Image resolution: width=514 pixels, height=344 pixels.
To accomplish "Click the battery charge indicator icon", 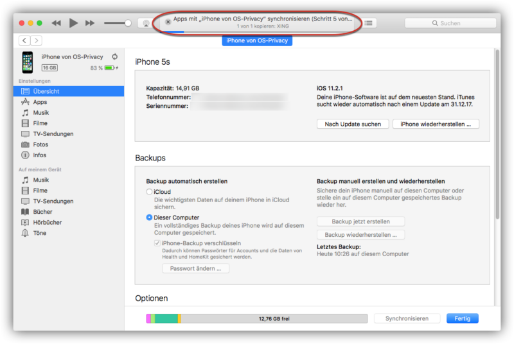I will (111, 68).
